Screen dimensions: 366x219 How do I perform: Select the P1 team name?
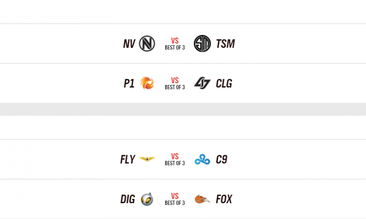(129, 83)
